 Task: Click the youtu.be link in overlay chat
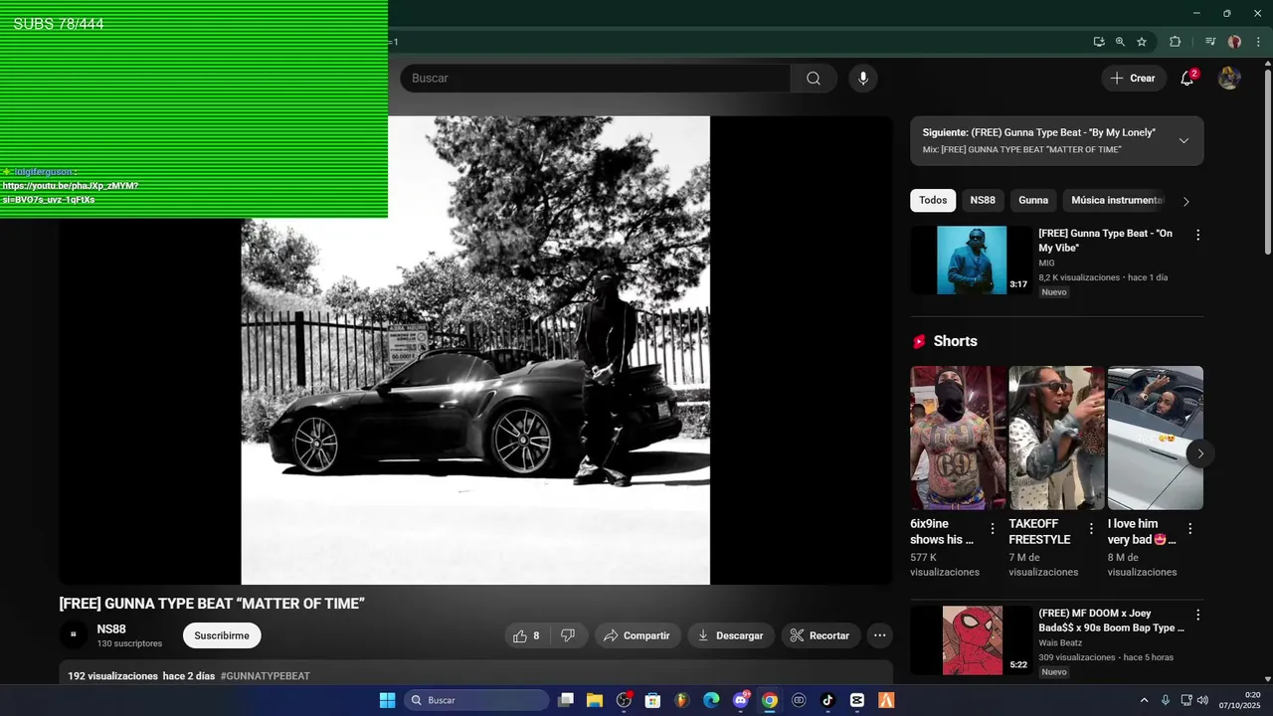tap(70, 193)
